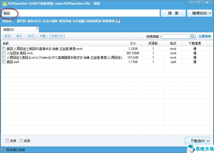Click the size cell 1.17GB
The image size is (214, 153).
(x=133, y=62)
